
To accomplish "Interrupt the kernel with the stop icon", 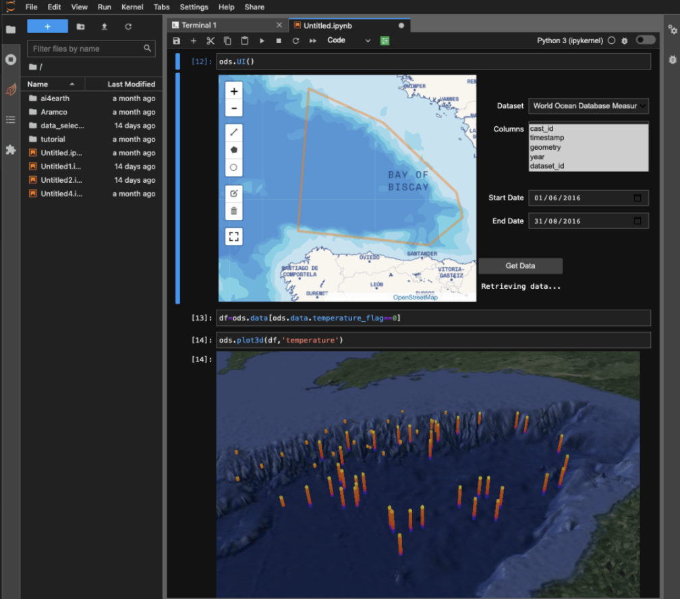I will click(278, 40).
